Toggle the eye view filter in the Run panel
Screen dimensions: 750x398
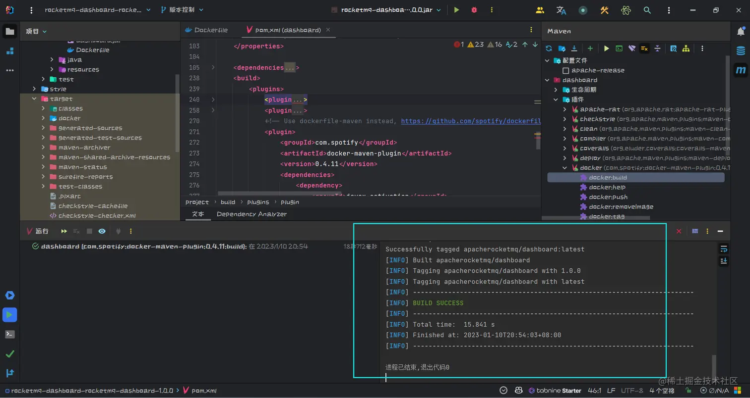click(102, 231)
